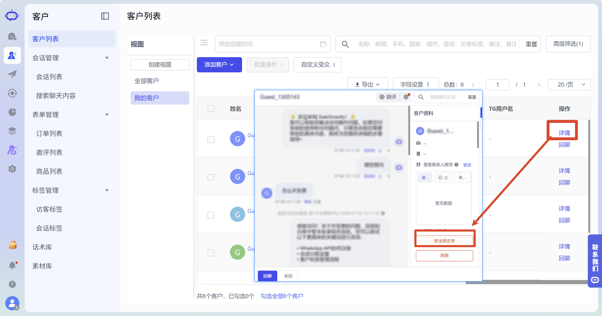Click the customer search input field
Viewport: 602px width, 316px height.
[437, 44]
